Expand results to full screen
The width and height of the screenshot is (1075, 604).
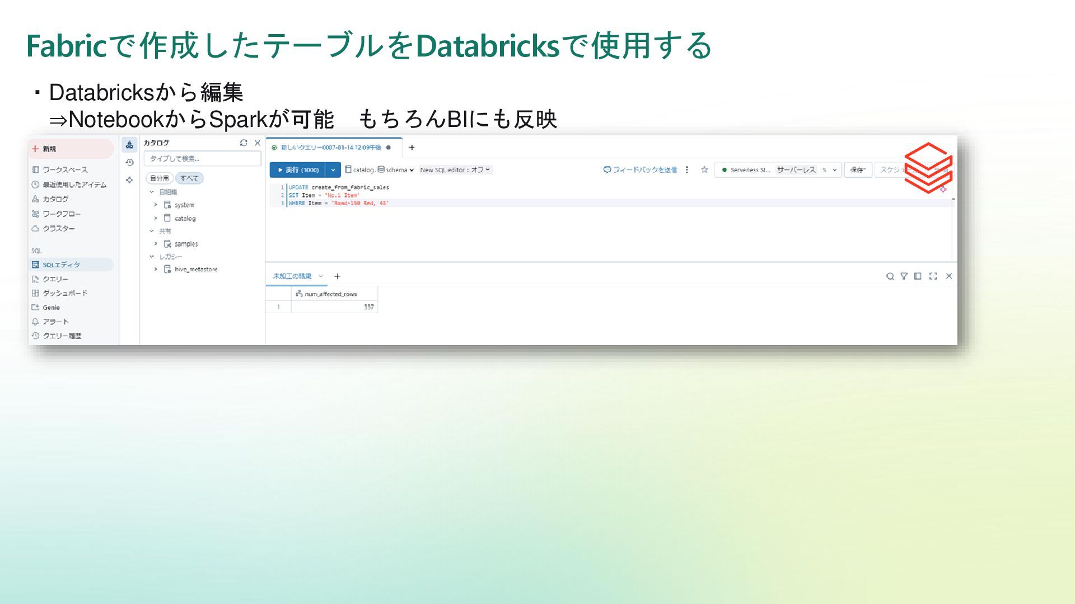933,276
